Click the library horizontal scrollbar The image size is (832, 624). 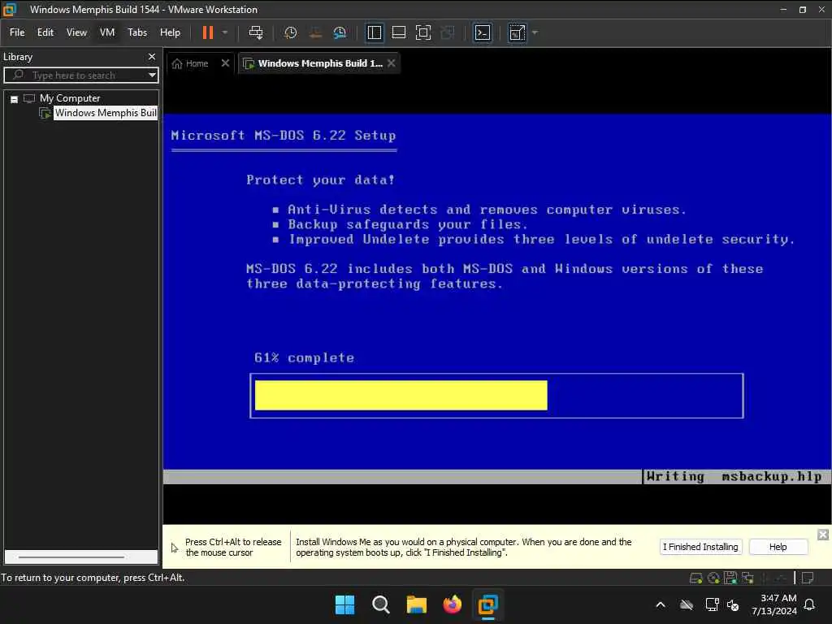pyautogui.click(x=71, y=557)
